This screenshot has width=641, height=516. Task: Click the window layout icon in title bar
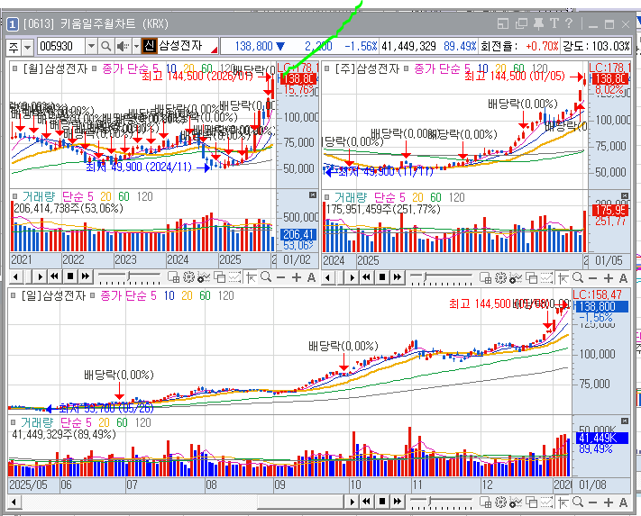point(503,23)
